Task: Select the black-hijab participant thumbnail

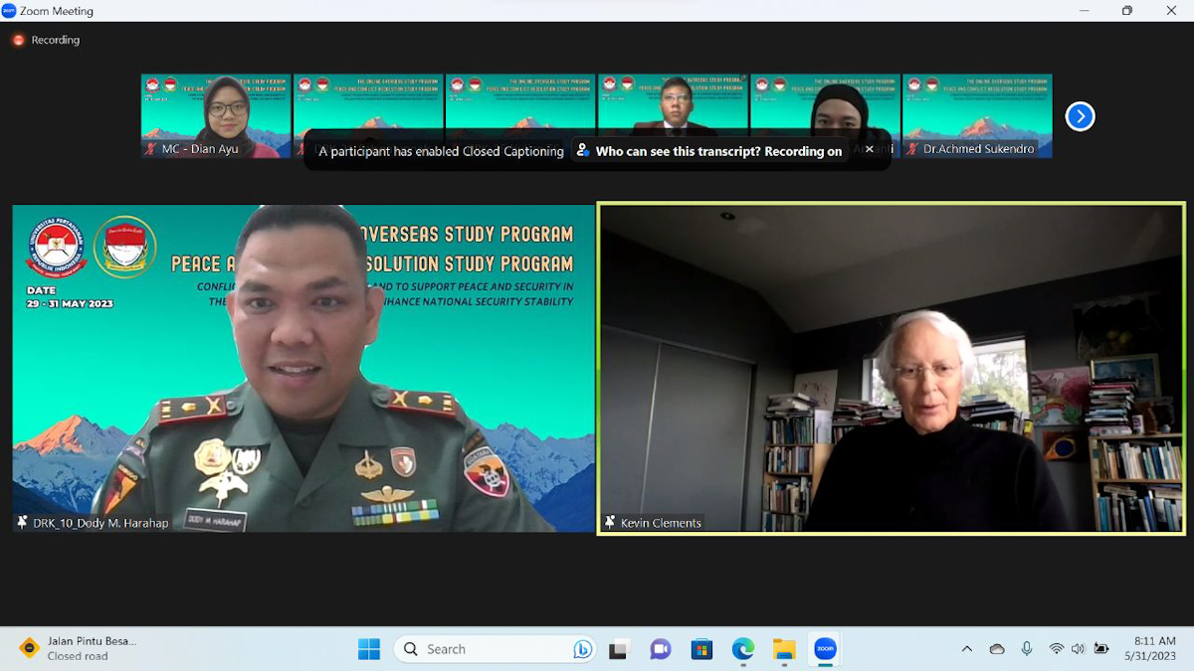Action: [825, 116]
